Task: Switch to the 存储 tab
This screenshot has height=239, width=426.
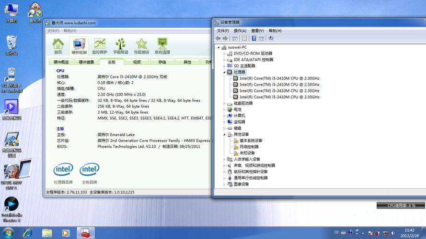Action: pyautogui.click(x=162, y=62)
